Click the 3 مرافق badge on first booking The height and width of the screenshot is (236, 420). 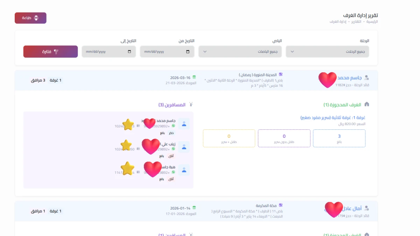[x=38, y=80]
